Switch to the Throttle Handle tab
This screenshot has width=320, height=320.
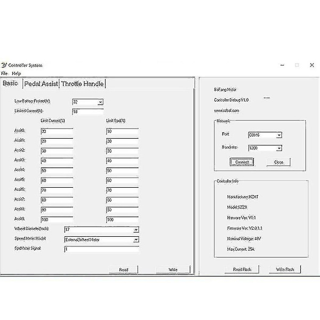click(x=82, y=84)
